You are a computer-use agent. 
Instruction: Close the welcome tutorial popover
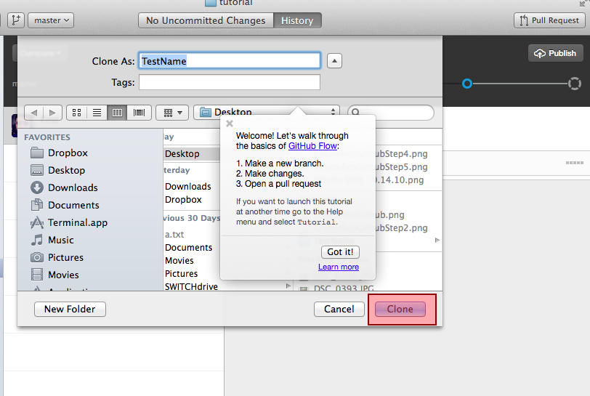[x=230, y=124]
